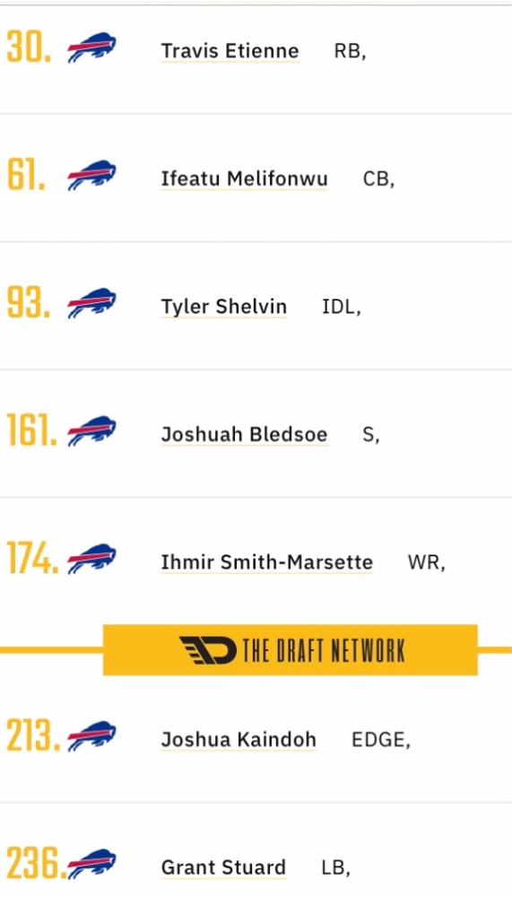
Task: Open Joshuah Bledsoe's player link
Action: point(244,435)
